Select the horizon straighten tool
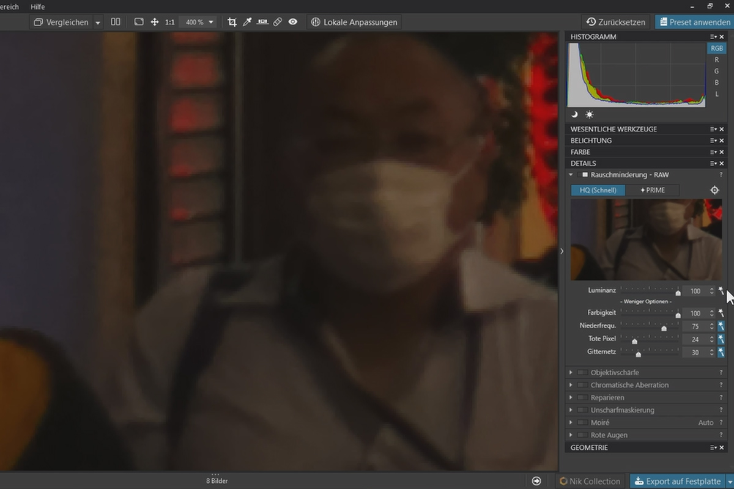The image size is (734, 489). coord(262,22)
